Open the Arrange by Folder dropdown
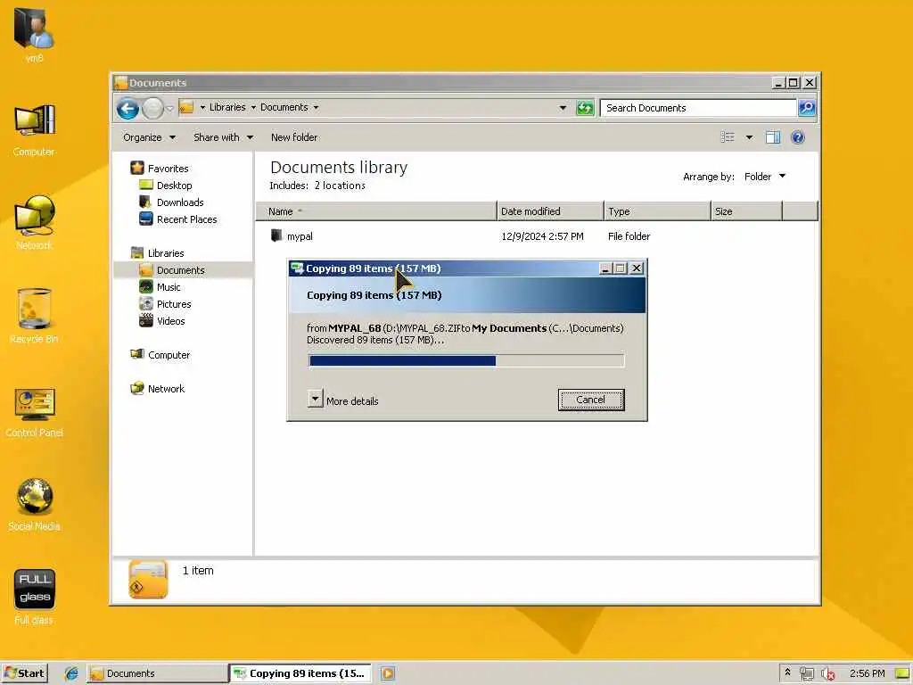913x685 pixels. coord(764,177)
